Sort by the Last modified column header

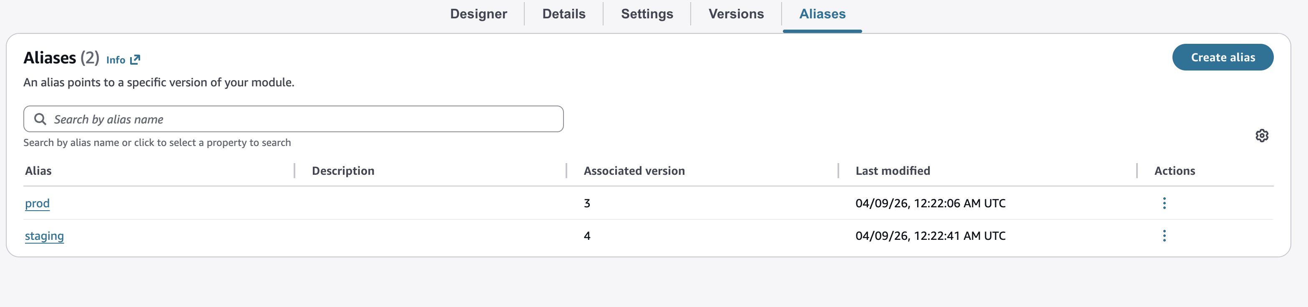(x=893, y=171)
